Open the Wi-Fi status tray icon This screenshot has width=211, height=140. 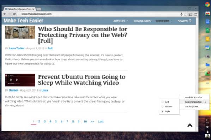pyautogui.click(x=207, y=127)
